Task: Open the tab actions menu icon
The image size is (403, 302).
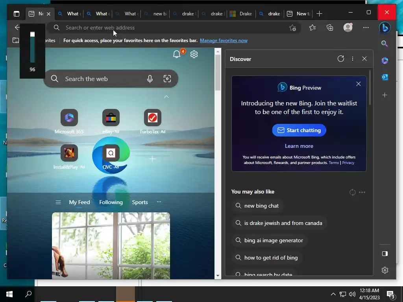Action: click(x=17, y=14)
